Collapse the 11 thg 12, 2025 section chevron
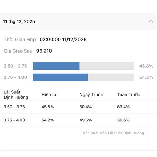157x157 pixels. click(x=151, y=22)
